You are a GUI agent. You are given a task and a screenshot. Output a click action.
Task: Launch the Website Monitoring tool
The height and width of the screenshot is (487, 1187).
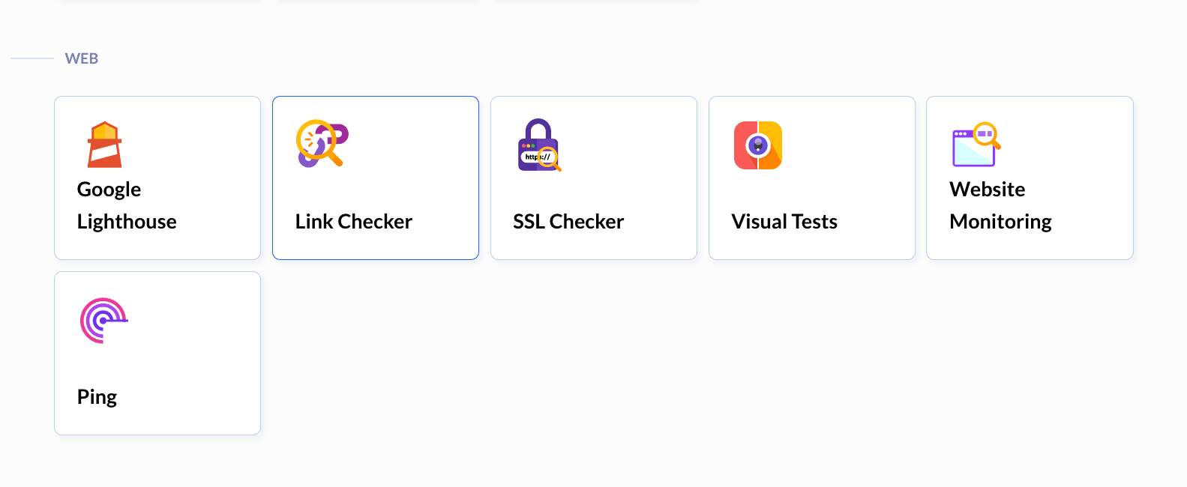click(x=1030, y=178)
